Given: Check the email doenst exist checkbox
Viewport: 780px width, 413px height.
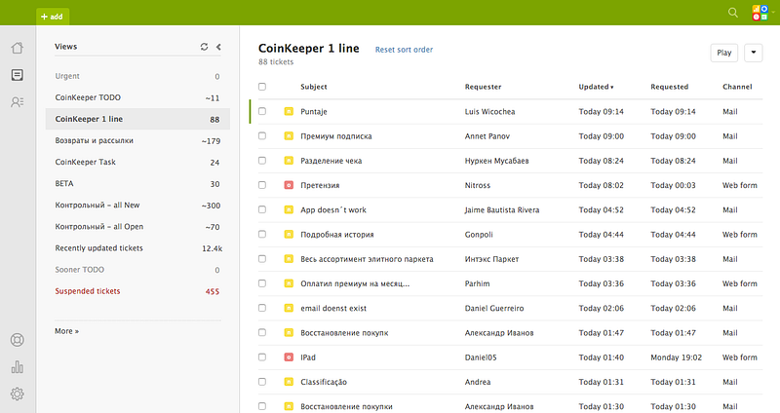Looking at the screenshot, I should point(262,308).
